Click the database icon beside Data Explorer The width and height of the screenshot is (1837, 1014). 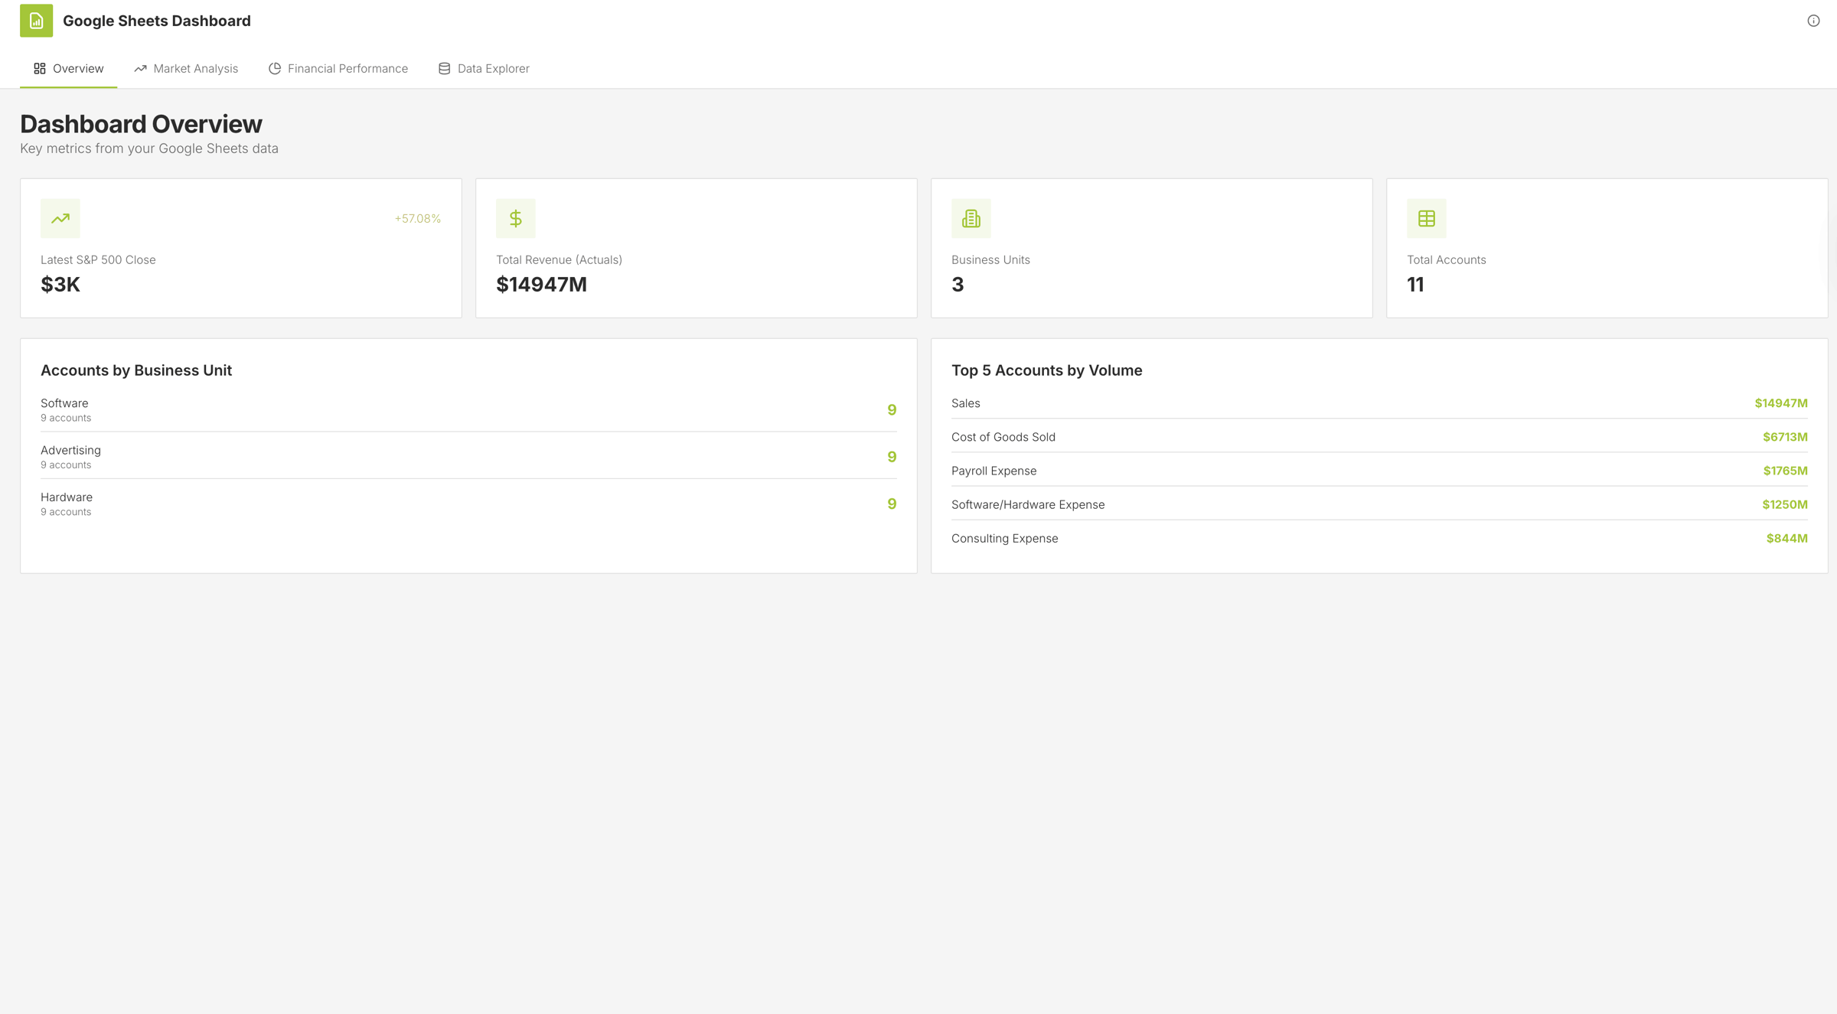coord(444,69)
